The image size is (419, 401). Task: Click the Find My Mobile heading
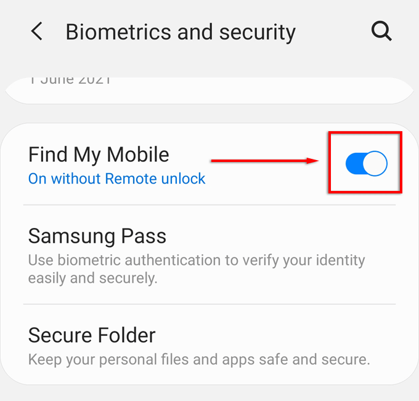(99, 155)
